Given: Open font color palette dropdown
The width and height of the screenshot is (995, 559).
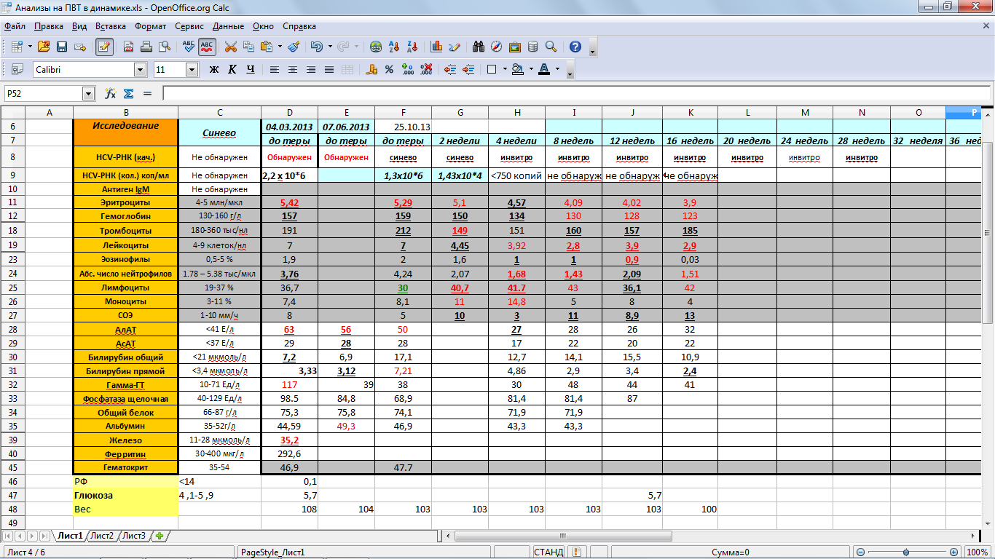Looking at the screenshot, I should click(557, 70).
